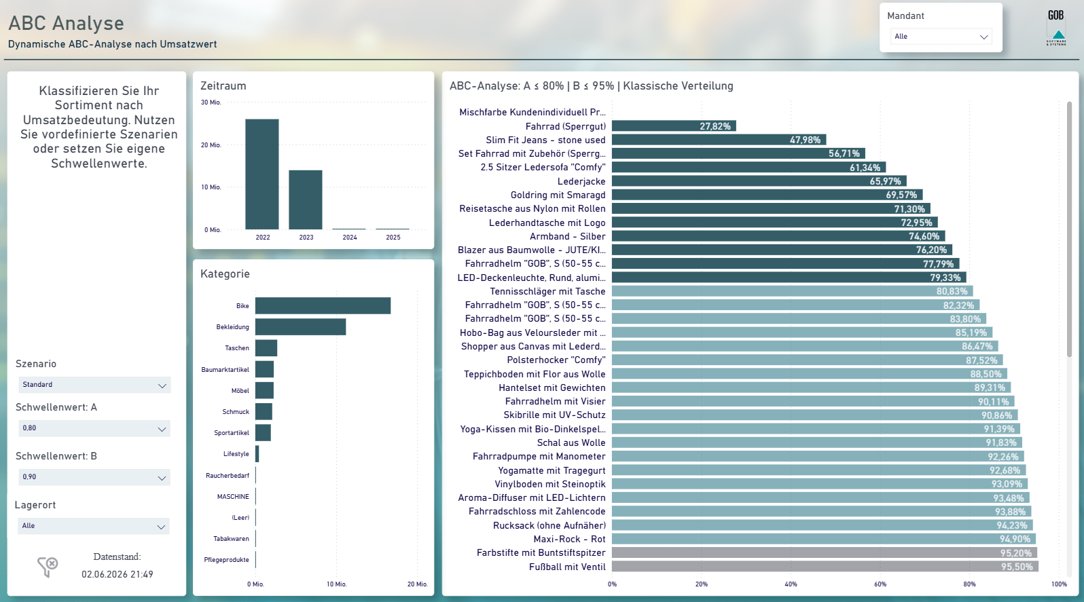Image resolution: width=1084 pixels, height=602 pixels.
Task: Select Tennisschläger mit Tasche 80,83% bar
Action: tap(793, 291)
